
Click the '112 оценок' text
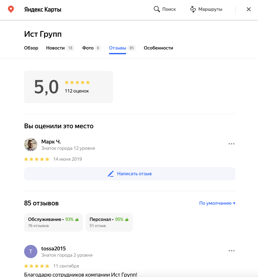tap(77, 91)
